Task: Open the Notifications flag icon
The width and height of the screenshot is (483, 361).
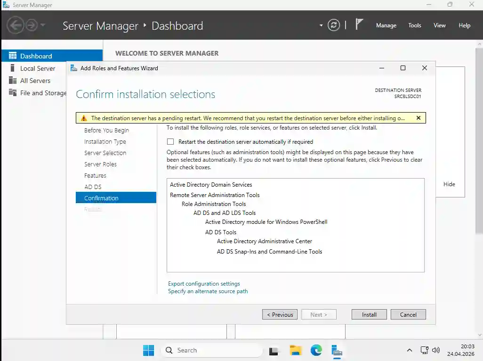Action: pyautogui.click(x=359, y=24)
